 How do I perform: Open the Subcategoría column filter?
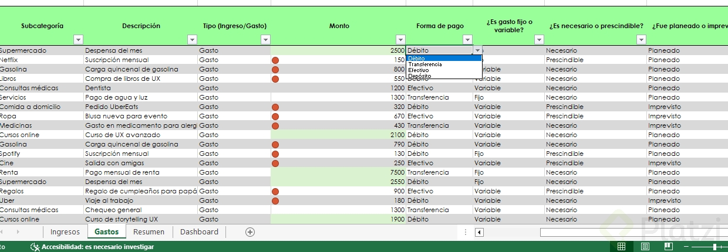point(79,40)
